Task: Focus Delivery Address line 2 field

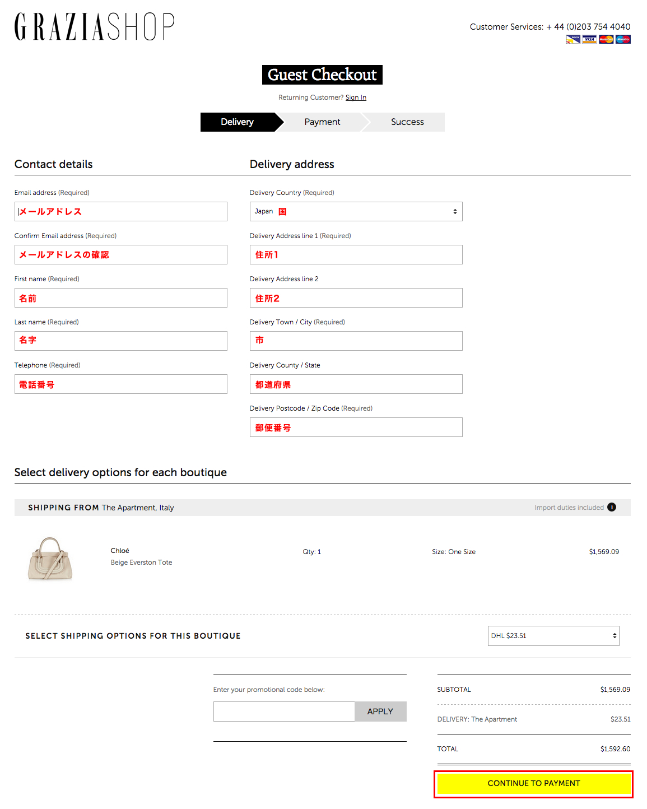Action: point(356,297)
